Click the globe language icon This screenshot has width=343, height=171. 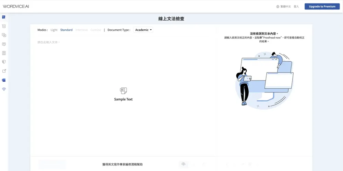(277, 6)
